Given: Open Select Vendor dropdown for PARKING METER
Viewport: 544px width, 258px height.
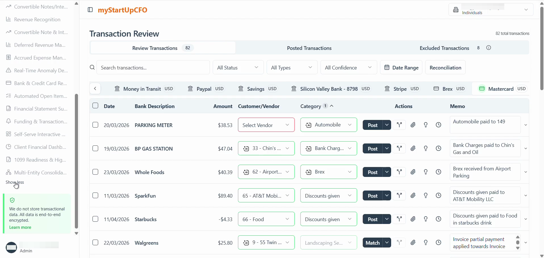Looking at the screenshot, I should (266, 125).
